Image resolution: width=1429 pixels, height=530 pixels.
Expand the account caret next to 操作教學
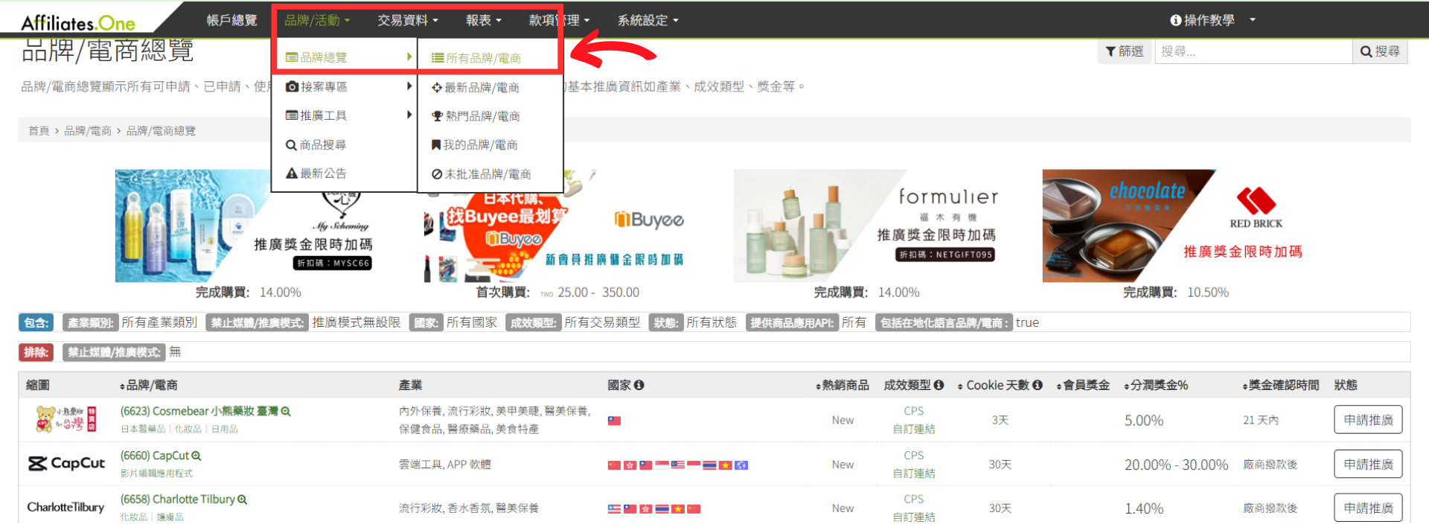(1253, 20)
